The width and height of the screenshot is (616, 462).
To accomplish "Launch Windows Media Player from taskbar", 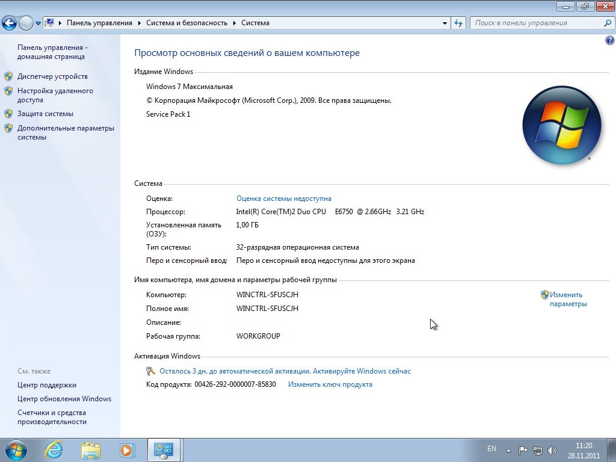I will click(x=128, y=450).
